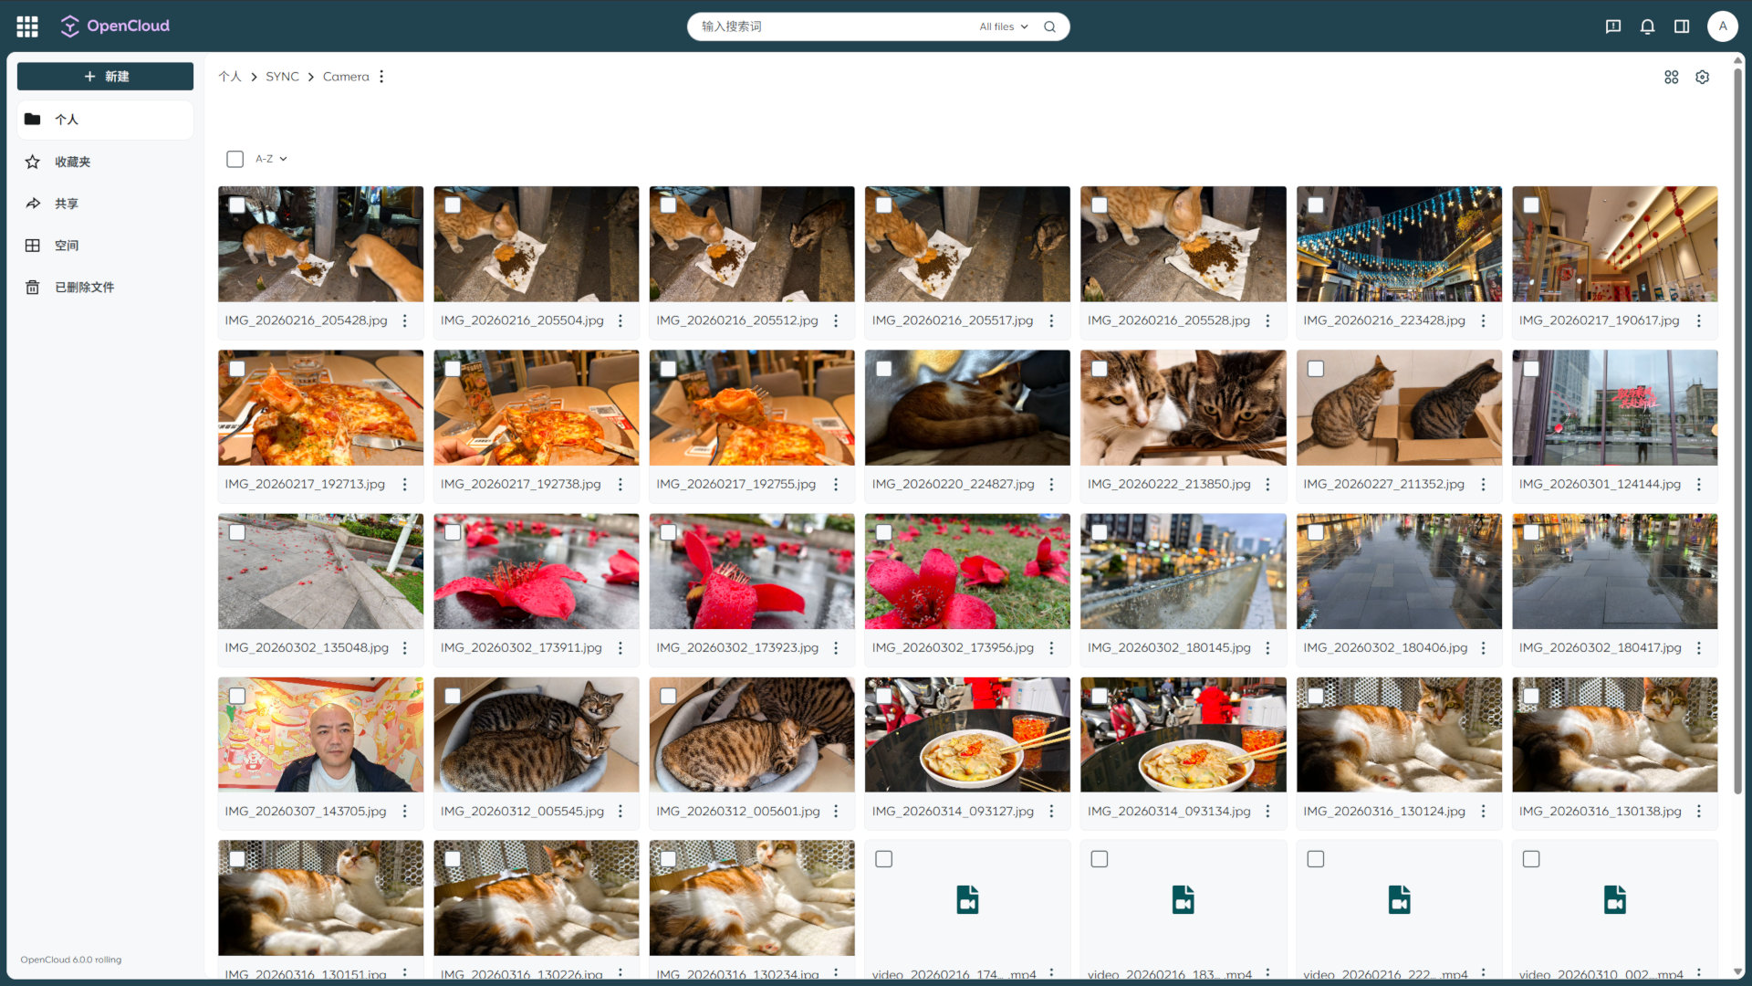
Task: Click the notifications bell icon
Action: point(1647,26)
